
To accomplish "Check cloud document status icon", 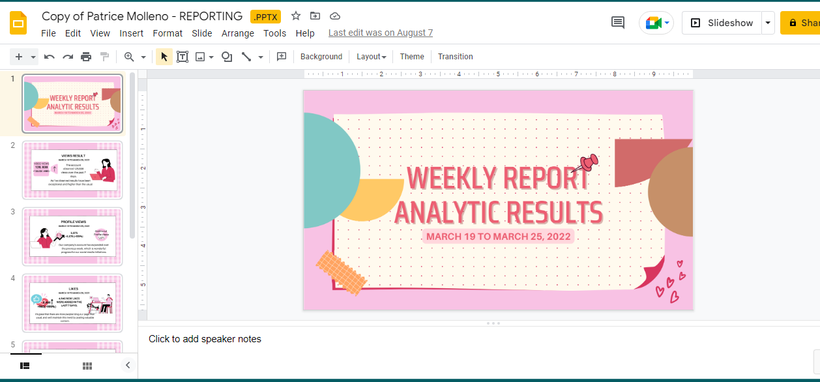I will 335,16.
